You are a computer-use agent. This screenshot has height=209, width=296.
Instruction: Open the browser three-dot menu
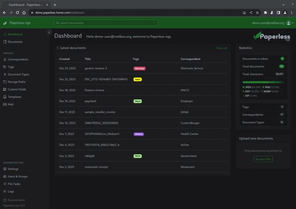[291, 13]
